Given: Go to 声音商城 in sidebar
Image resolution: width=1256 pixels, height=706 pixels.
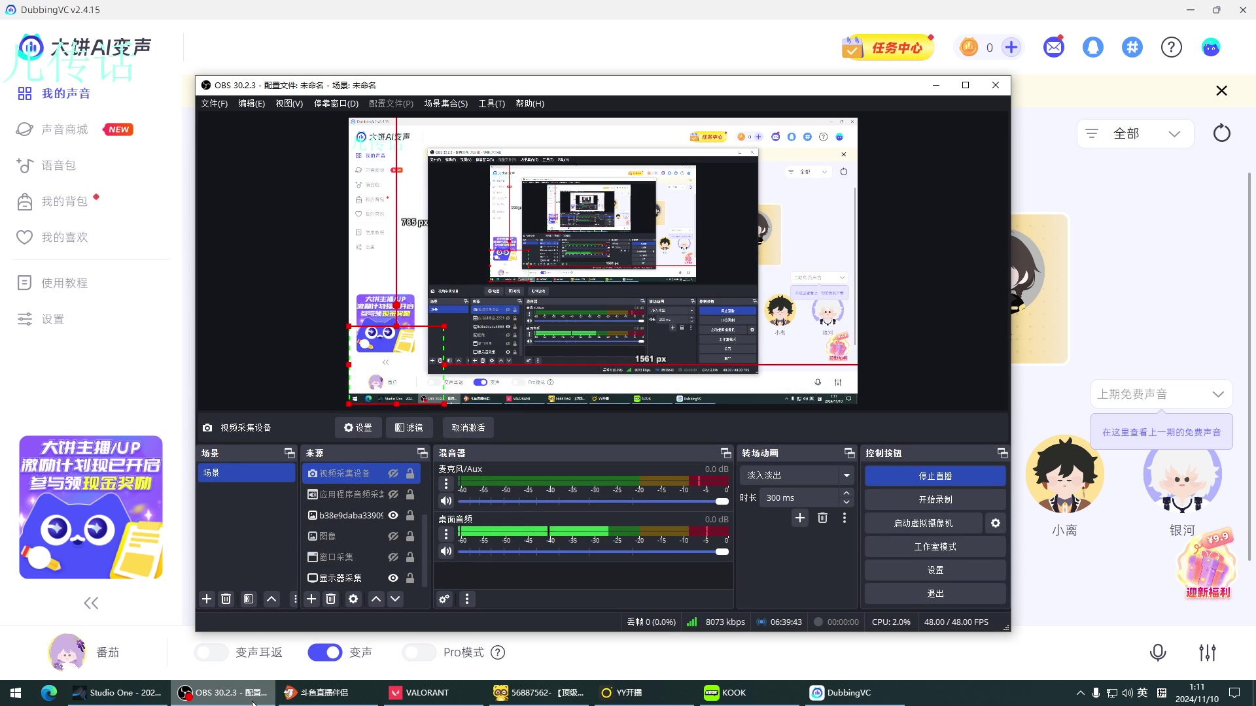Looking at the screenshot, I should (64, 129).
